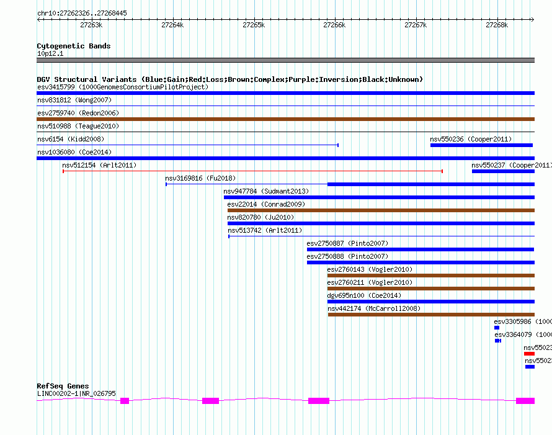Select the esv2750888 (Pinto2007) label
Viewport: 552px width, 435px height.
pos(347,256)
